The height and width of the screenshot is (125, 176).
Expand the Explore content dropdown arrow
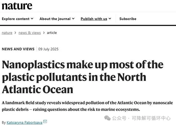(32, 19)
